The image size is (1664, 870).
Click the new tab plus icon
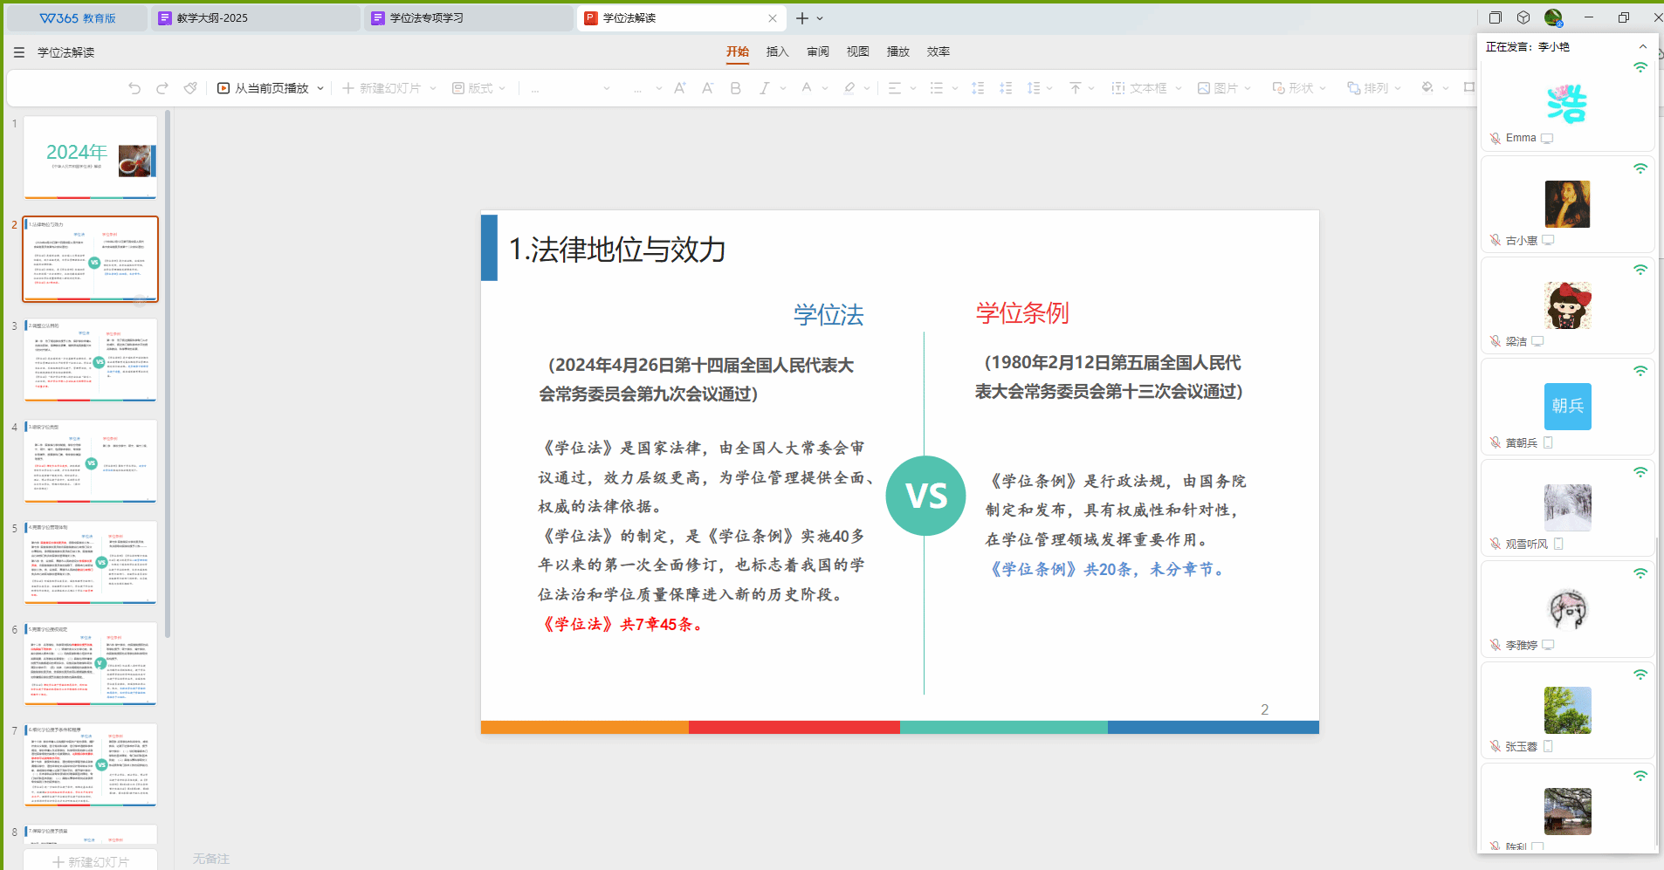801,18
